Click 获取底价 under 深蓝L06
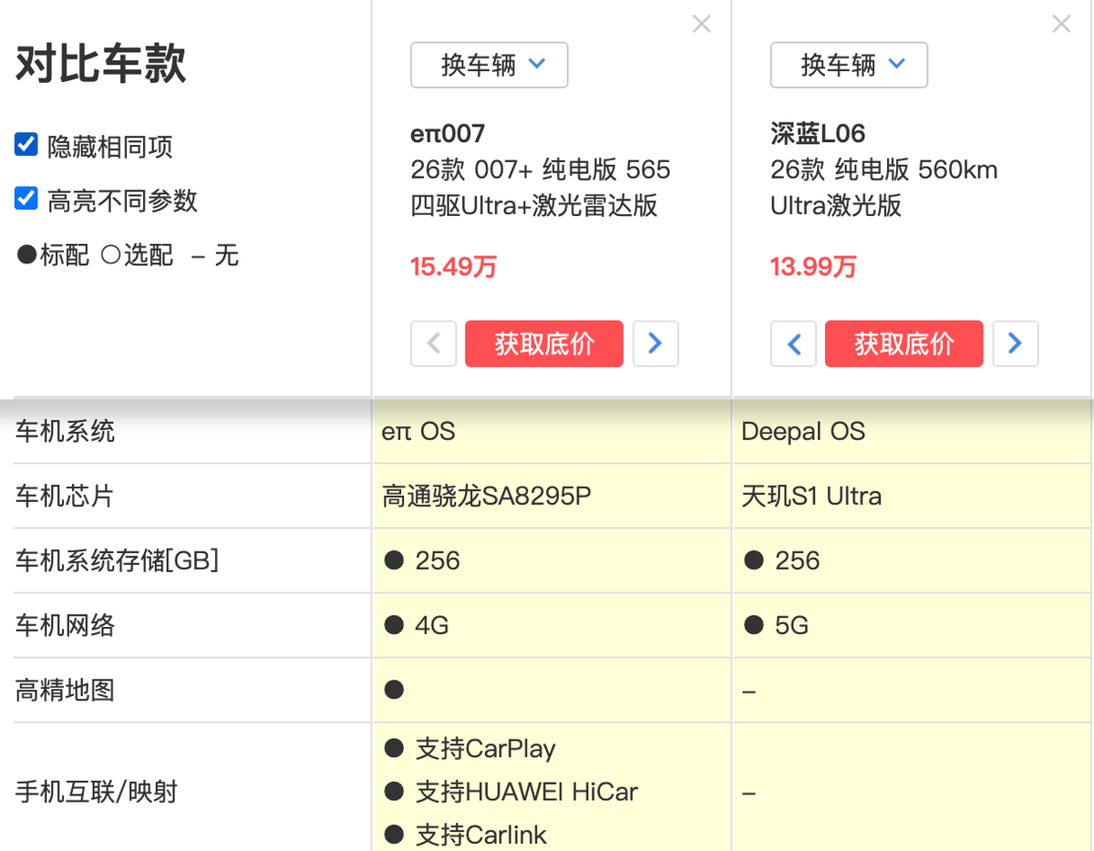 click(x=903, y=343)
